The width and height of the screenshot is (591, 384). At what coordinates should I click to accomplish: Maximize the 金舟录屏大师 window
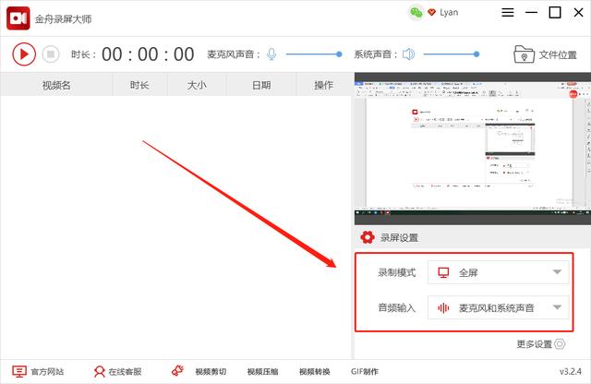pyautogui.click(x=555, y=12)
